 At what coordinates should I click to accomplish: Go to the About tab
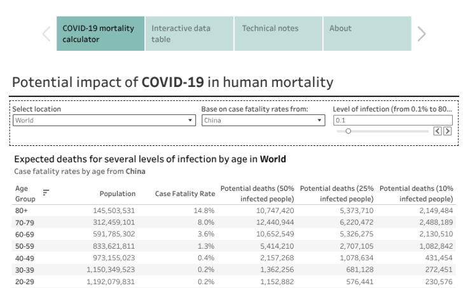(x=368, y=34)
